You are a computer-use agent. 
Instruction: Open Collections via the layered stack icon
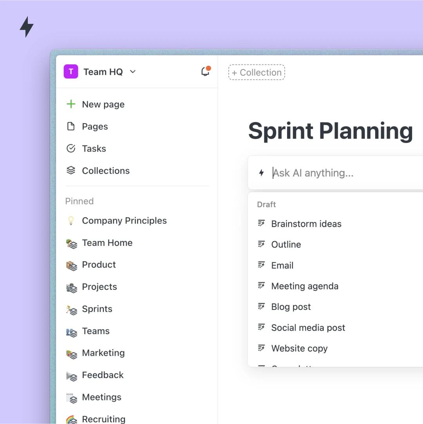[x=71, y=170]
